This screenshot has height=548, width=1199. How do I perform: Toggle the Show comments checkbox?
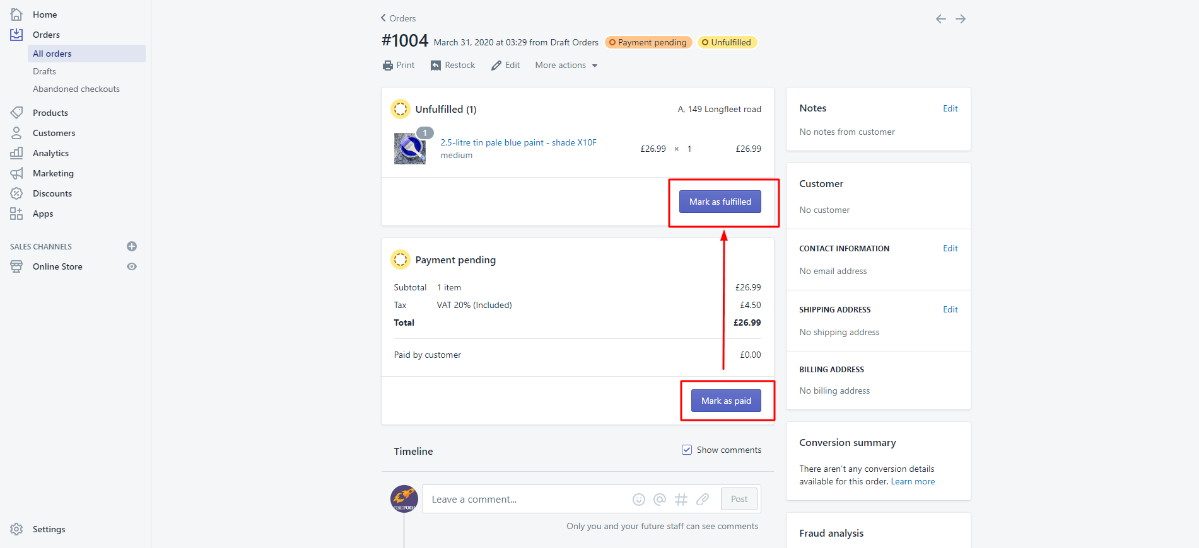(687, 450)
